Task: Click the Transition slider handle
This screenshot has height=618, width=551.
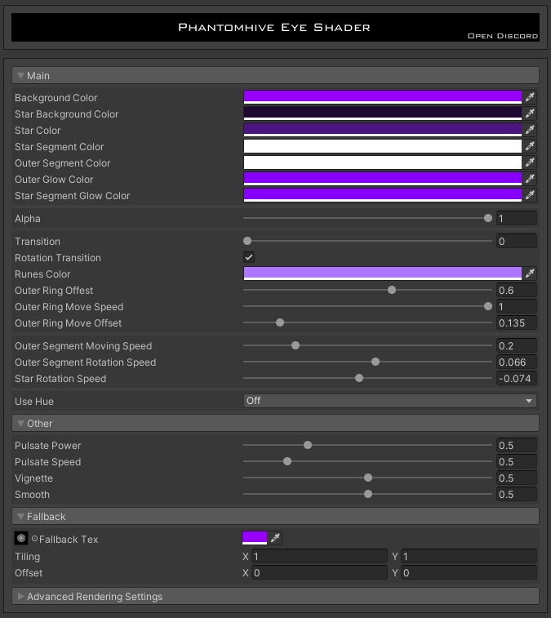Action: tap(247, 241)
